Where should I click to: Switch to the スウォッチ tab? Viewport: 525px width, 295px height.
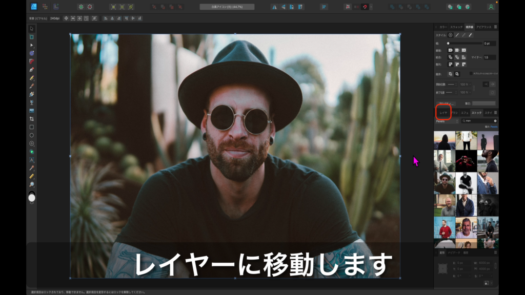click(456, 27)
